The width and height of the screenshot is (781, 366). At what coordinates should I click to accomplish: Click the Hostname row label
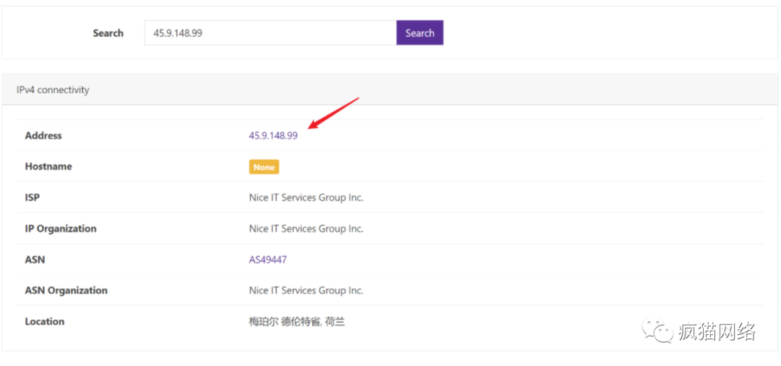click(x=48, y=167)
